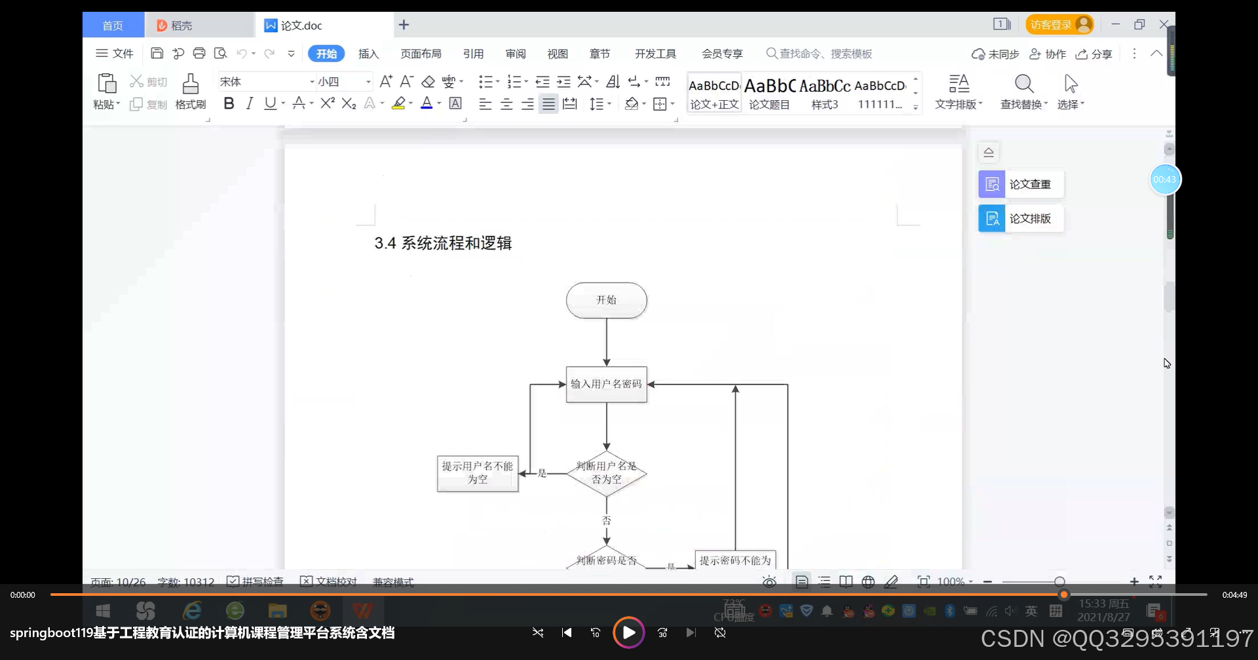Viewport: 1258px width, 660px height.
Task: Apply superscript formatting
Action: pyautogui.click(x=328, y=103)
